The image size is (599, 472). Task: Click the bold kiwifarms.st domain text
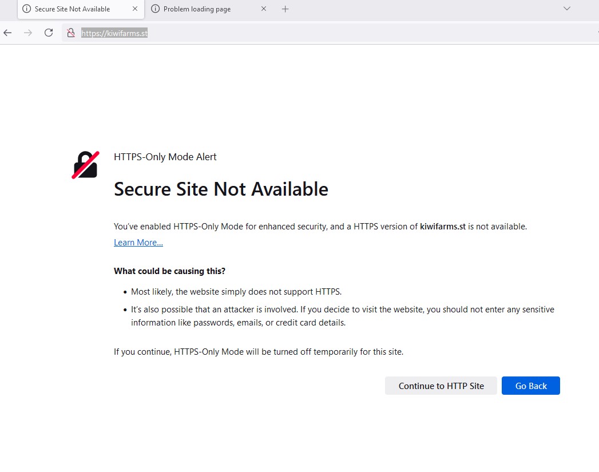click(443, 227)
